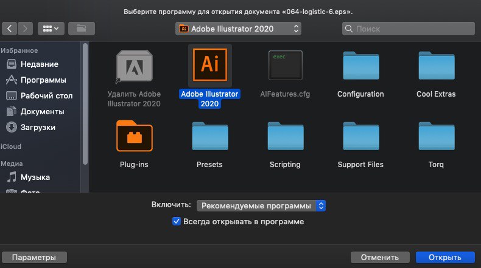Click the Отменить button
This screenshot has height=268, width=481.
(380, 257)
